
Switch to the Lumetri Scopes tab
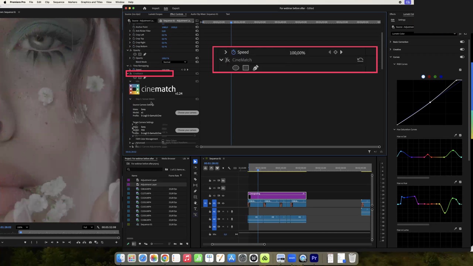click(155, 14)
